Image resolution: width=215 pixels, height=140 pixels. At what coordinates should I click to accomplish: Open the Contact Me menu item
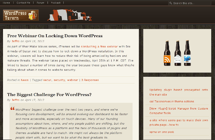coord(23,3)
